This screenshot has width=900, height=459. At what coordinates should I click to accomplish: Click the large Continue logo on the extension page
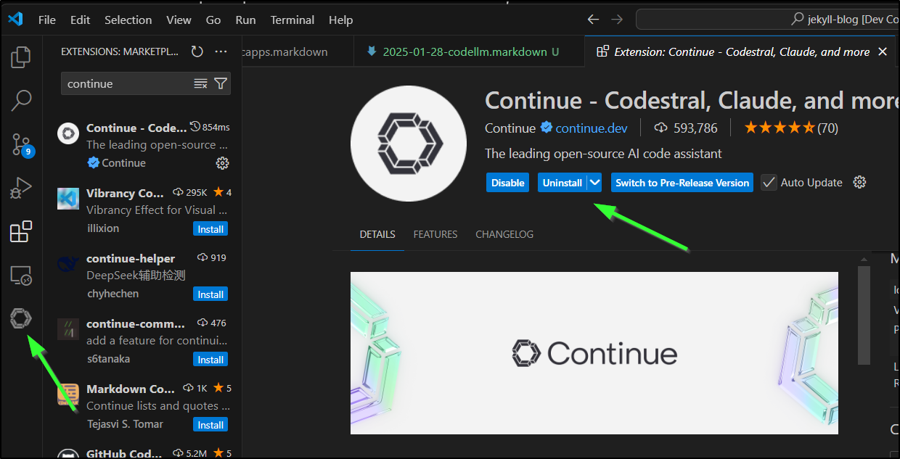[409, 142]
